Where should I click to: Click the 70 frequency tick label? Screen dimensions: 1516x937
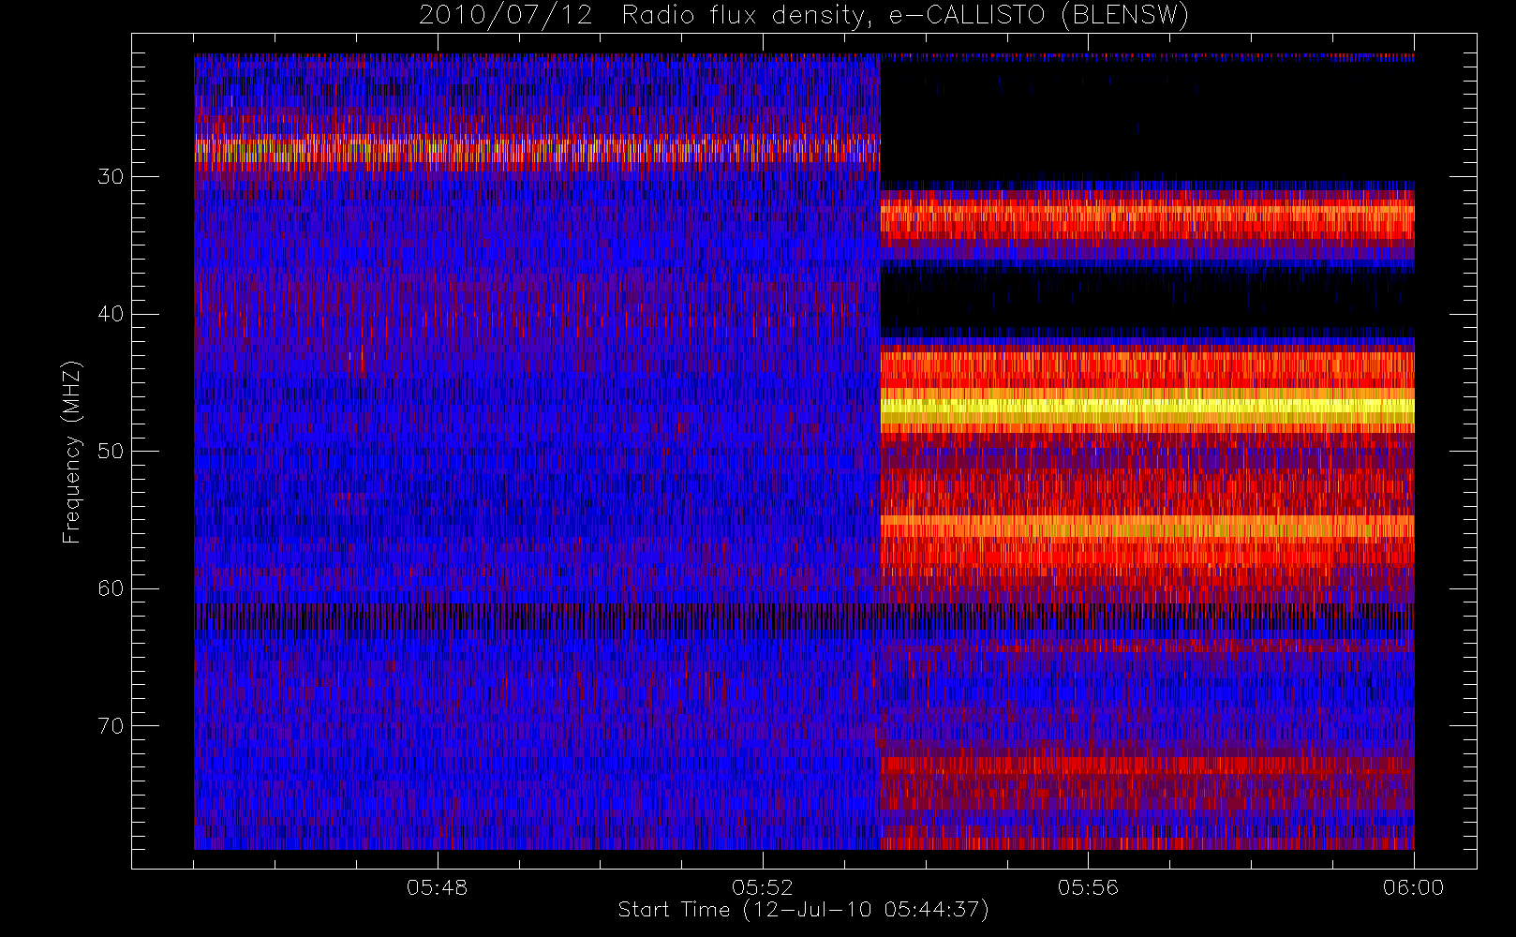coord(111,726)
